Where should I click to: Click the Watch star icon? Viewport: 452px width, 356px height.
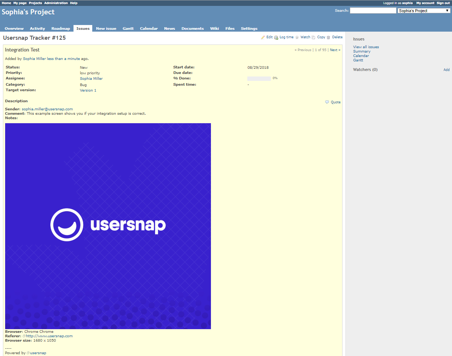point(297,38)
